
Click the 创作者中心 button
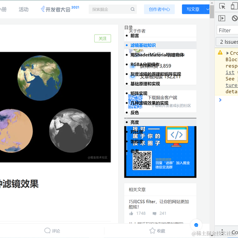pos(159,9)
